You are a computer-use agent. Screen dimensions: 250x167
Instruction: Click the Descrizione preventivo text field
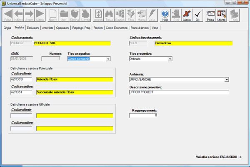[179, 93]
